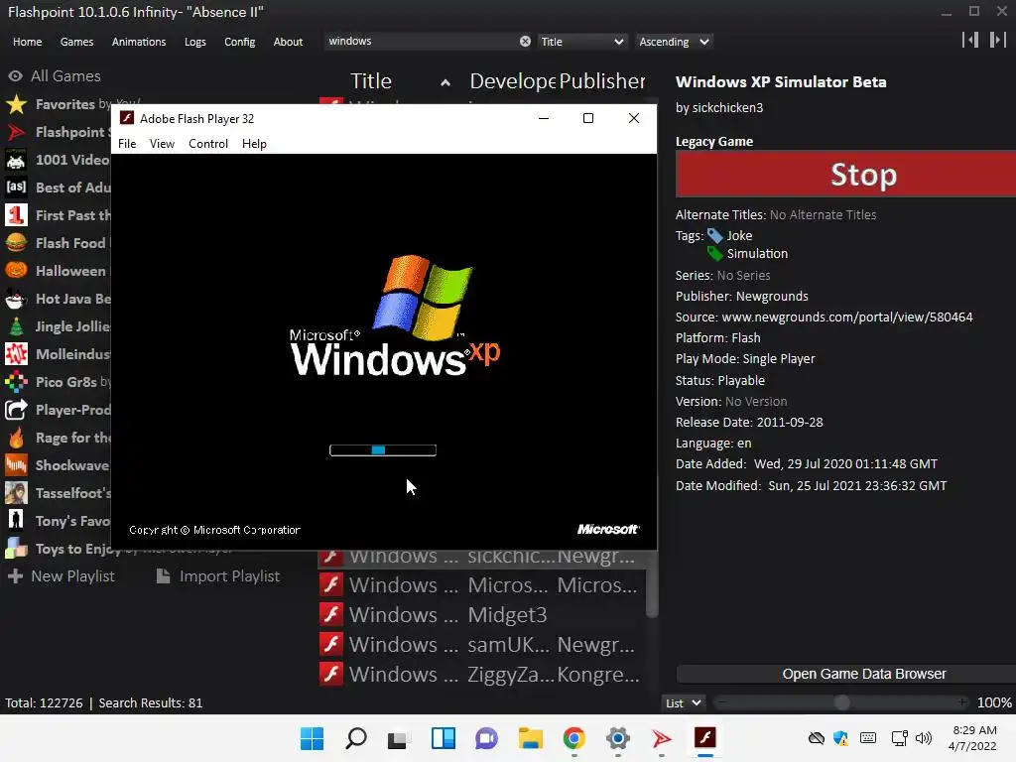Open File menu in Adobe Flash Player
Viewport: 1016px width, 762px height.
point(127,144)
